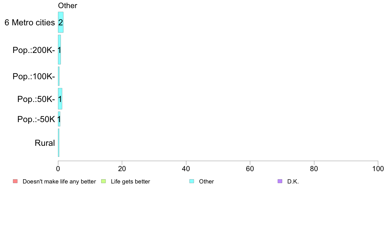Click the D.K. legend label
The width and height of the screenshot is (387, 239).
point(293,182)
